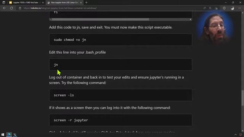Click the "jn" code line
Image resolution: width=244 pixels, height=137 pixels.
tap(56, 65)
